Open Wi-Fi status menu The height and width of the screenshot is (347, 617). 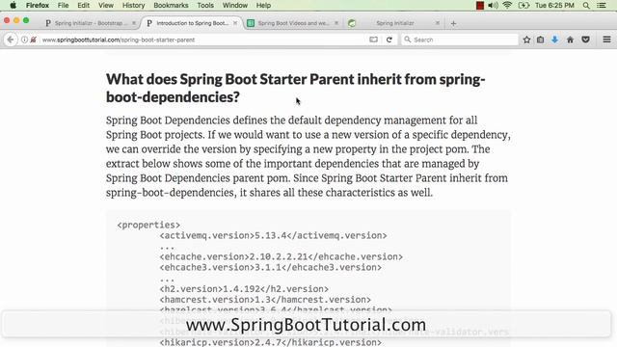point(507,6)
